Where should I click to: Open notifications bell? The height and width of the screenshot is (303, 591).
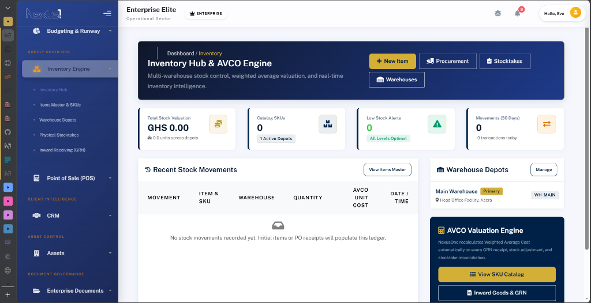pos(518,14)
